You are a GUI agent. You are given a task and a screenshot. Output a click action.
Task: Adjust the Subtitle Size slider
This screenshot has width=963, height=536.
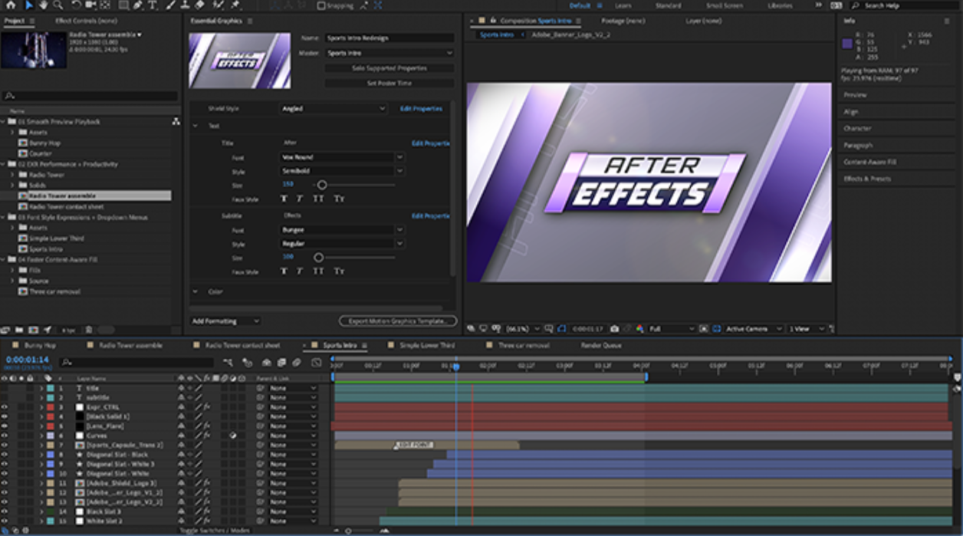click(319, 258)
